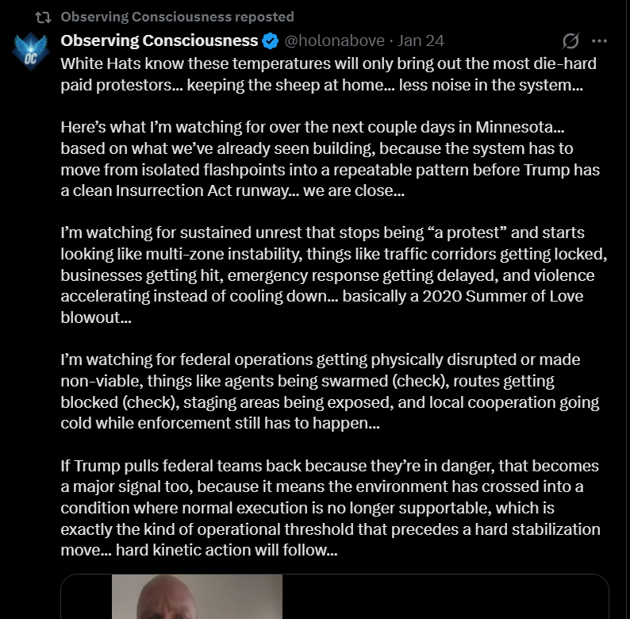Screen dimensions: 630x619
Task: Click the blue OC profile avatar
Action: (32, 49)
